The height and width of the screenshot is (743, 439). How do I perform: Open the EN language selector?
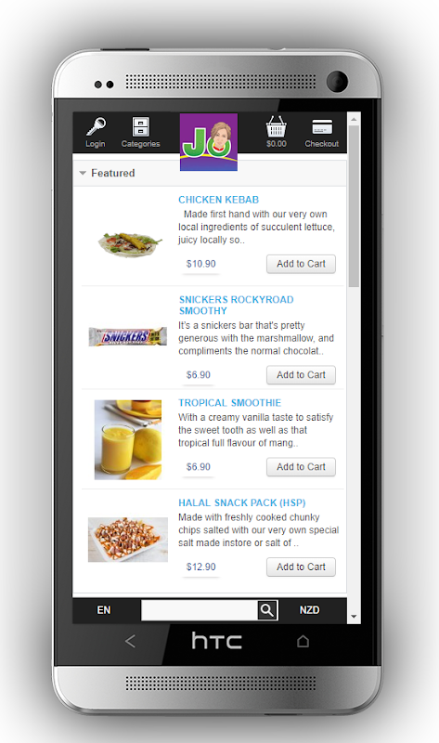point(104,610)
